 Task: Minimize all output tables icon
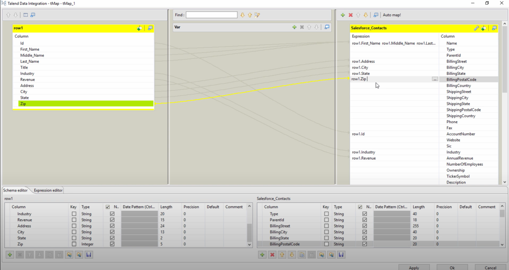(376, 15)
